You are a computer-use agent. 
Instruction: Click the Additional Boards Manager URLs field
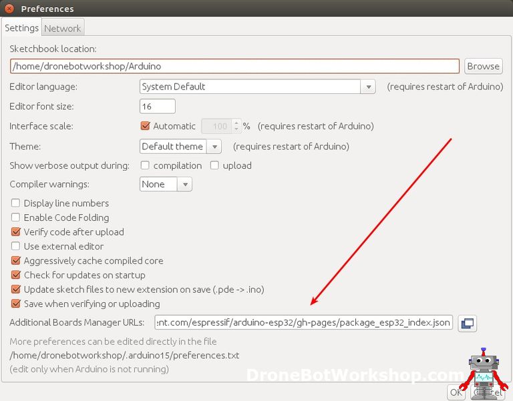(x=304, y=323)
